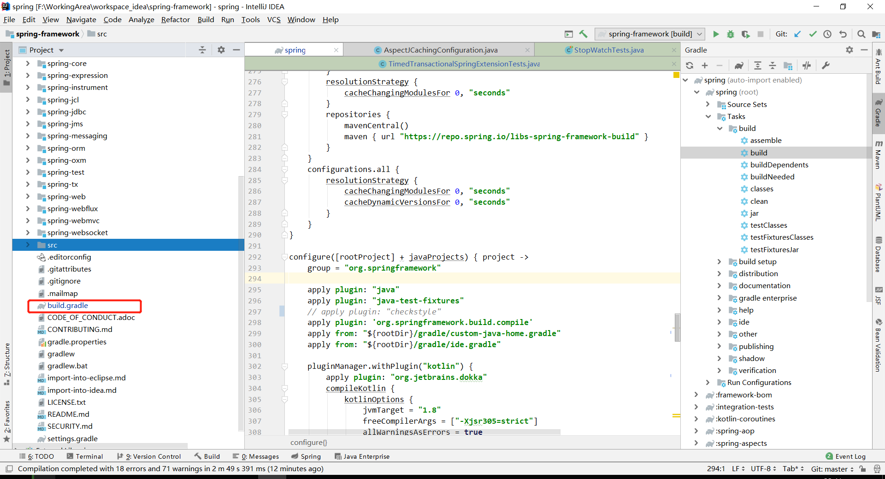This screenshot has width=885, height=479.
Task: Collapse all in Project panel toolbar
Action: tap(202, 50)
